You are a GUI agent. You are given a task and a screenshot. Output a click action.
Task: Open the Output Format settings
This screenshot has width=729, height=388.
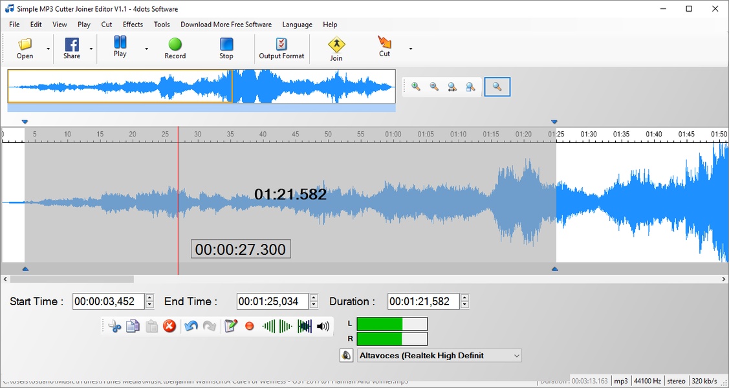click(281, 48)
